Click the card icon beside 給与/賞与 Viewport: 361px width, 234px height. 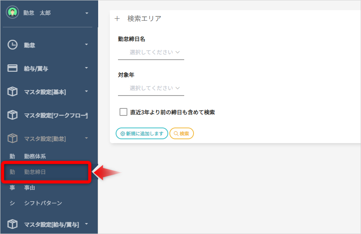tap(12, 68)
